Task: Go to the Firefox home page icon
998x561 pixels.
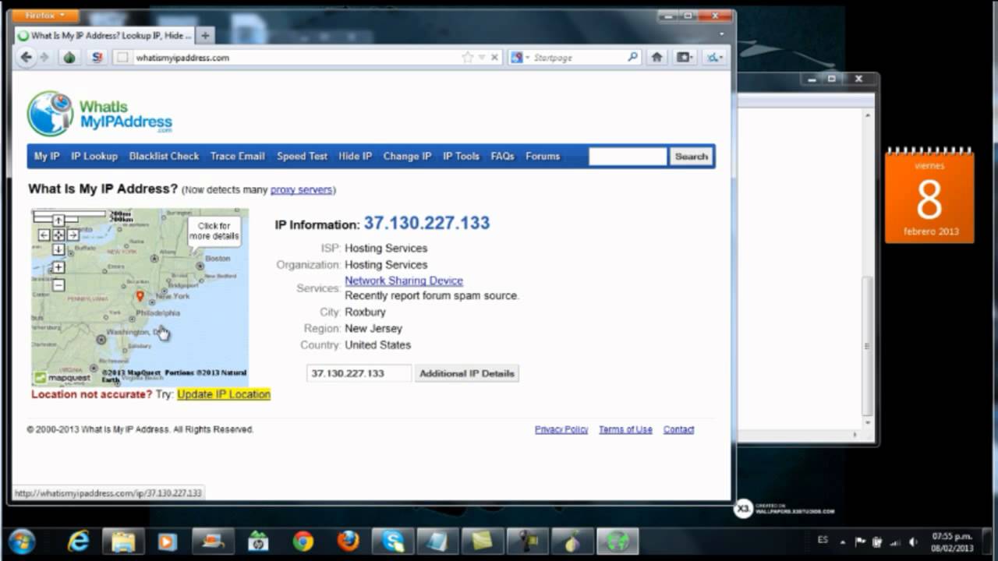Action: [656, 57]
